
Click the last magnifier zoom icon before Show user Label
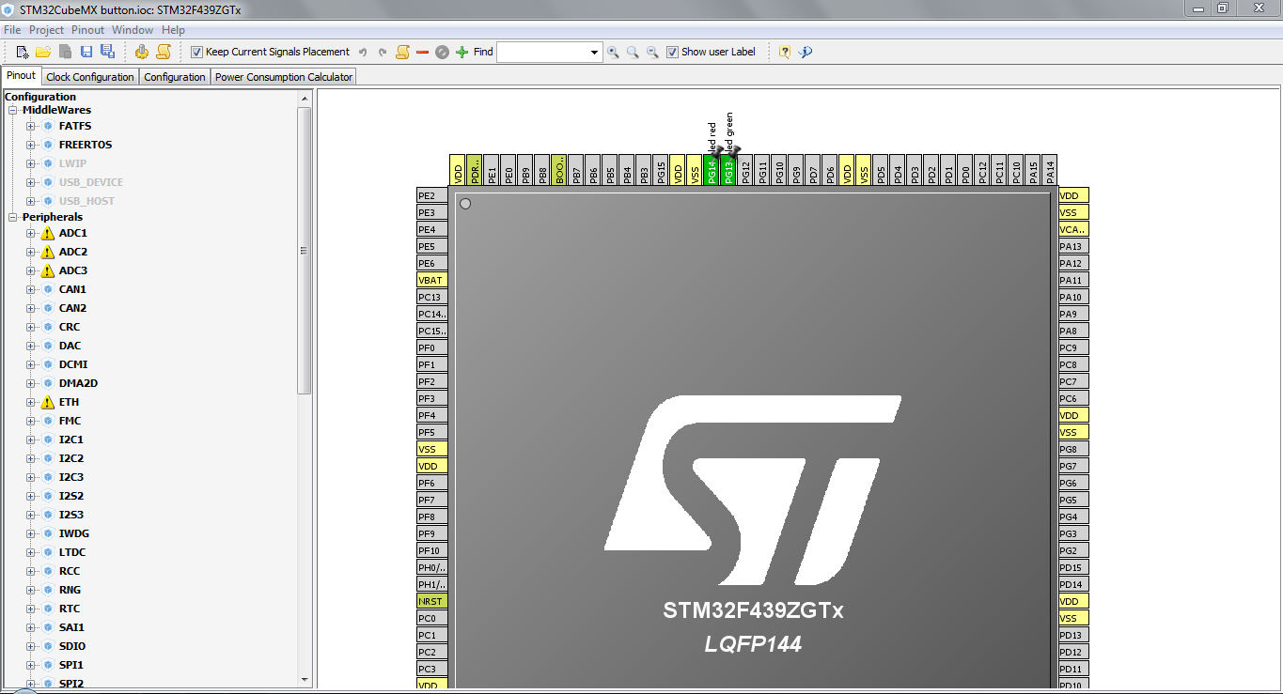(652, 52)
